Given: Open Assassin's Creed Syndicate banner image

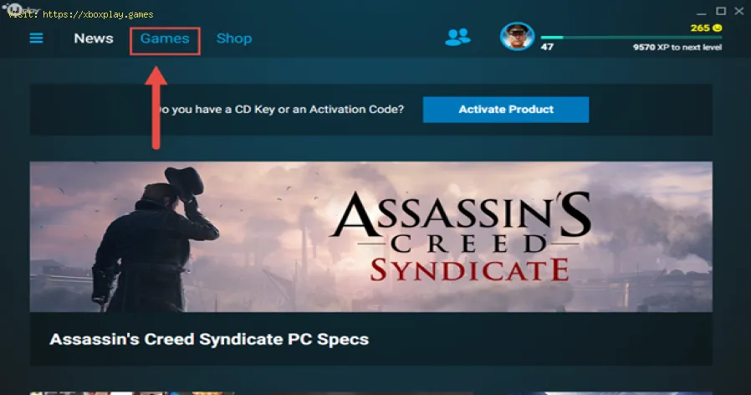Looking at the screenshot, I should click(x=370, y=237).
